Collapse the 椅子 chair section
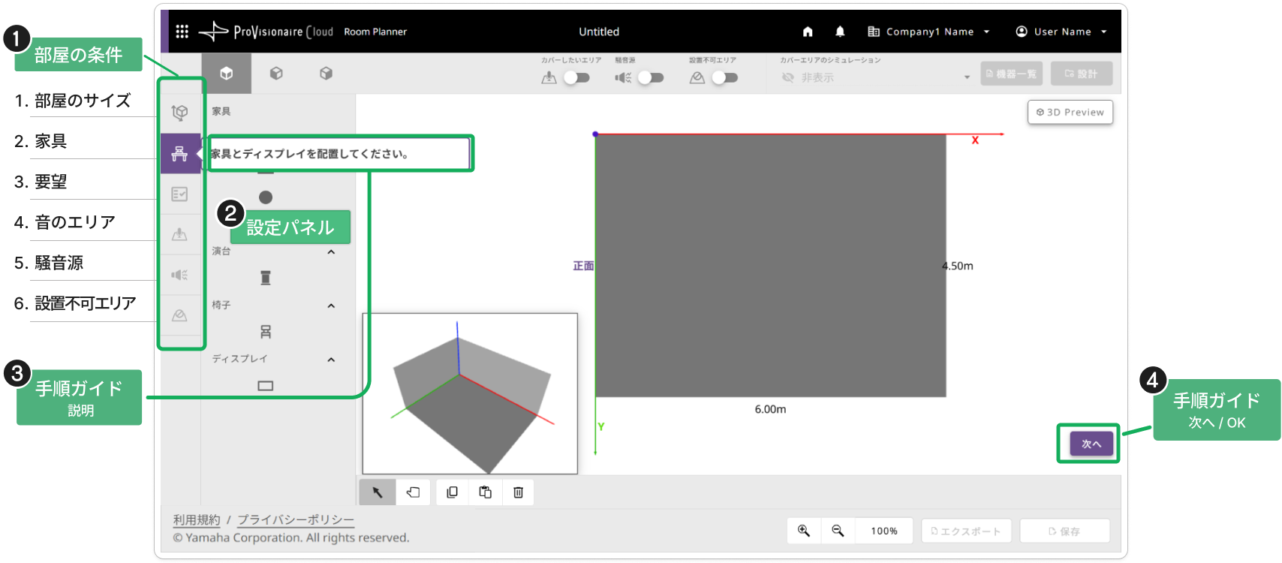Viewport: 1282px width, 563px height. tap(331, 306)
